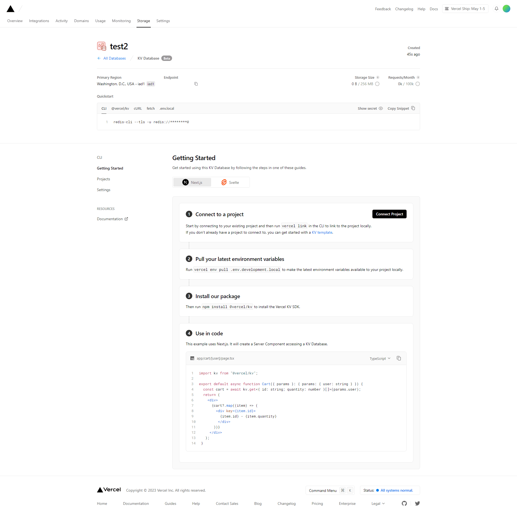Click the Svelte framework logo

(x=223, y=182)
